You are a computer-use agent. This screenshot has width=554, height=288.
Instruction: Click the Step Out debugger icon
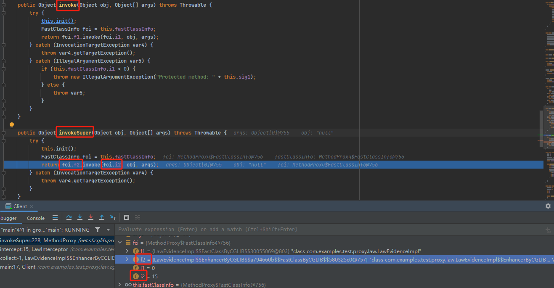pyautogui.click(x=102, y=217)
